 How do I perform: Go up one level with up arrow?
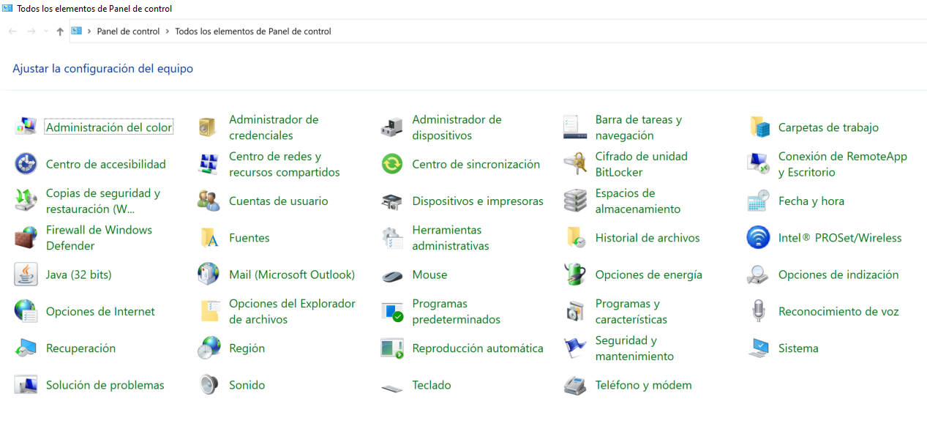click(60, 31)
